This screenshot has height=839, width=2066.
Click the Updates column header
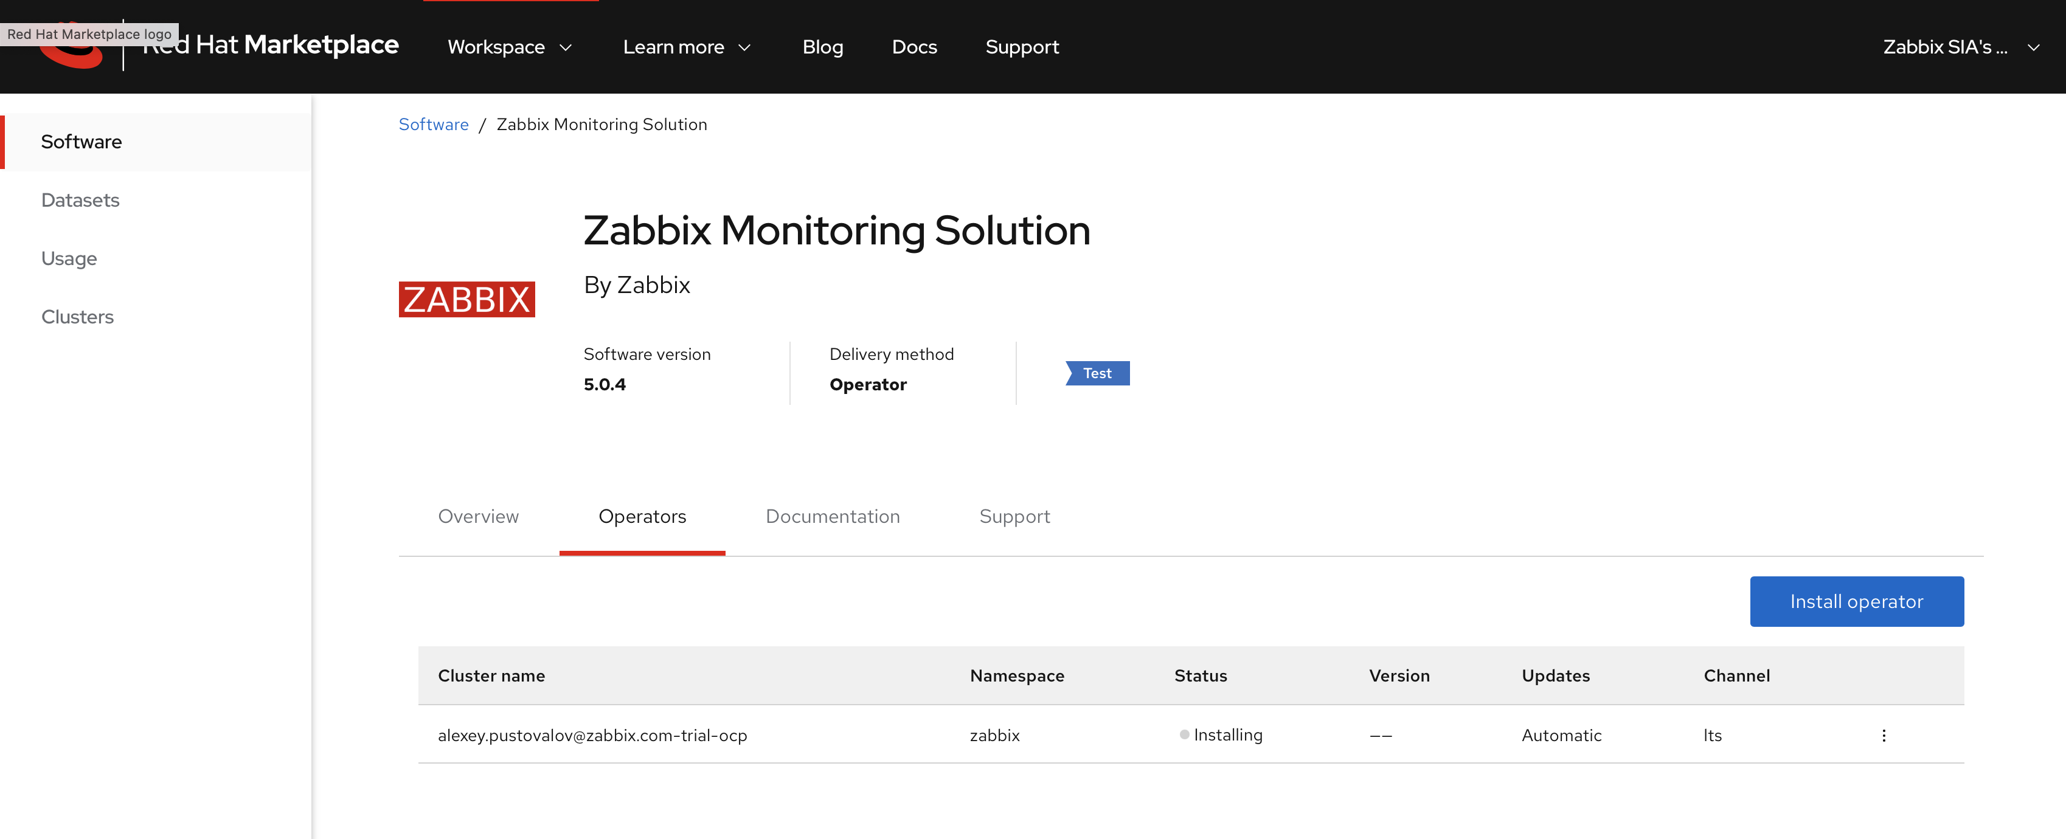pos(1555,675)
